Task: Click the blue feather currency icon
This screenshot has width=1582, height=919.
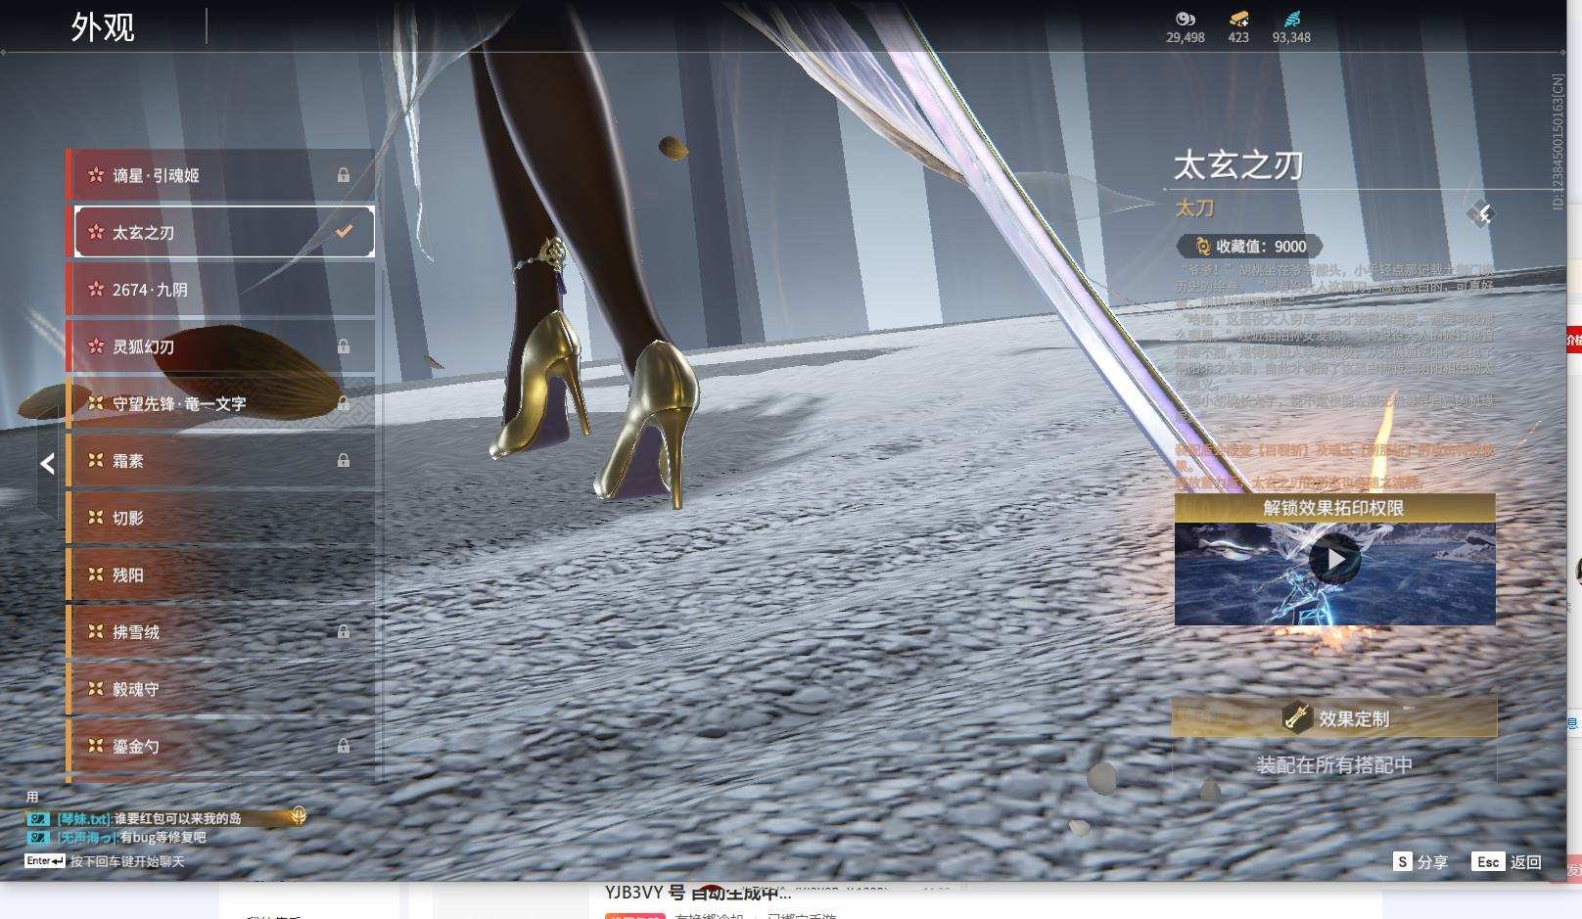Action: 1291,19
